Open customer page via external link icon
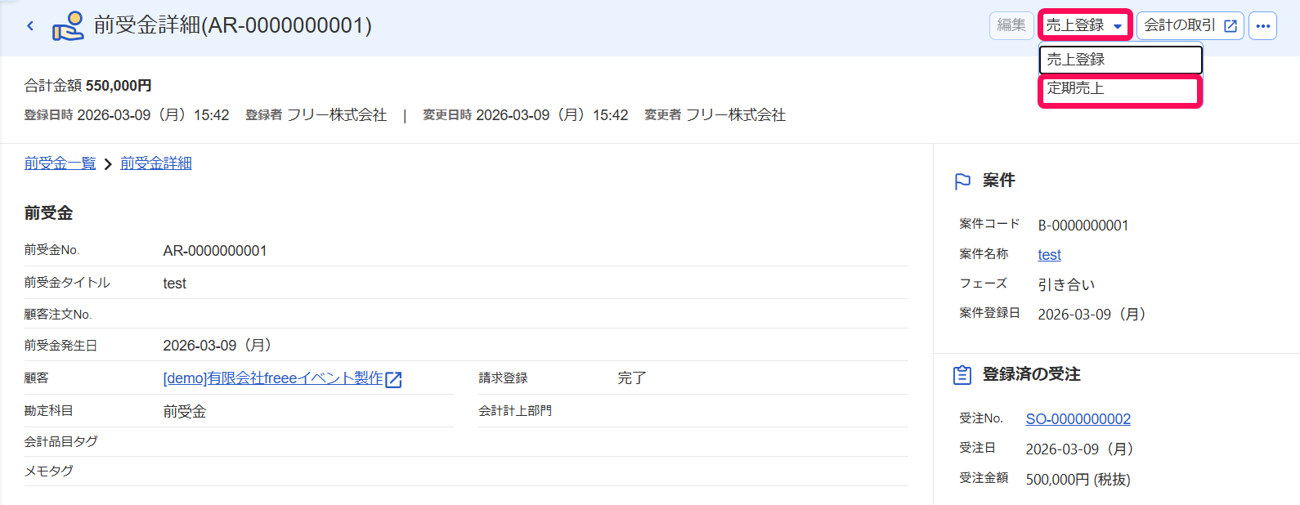1300x505 pixels. point(393,379)
